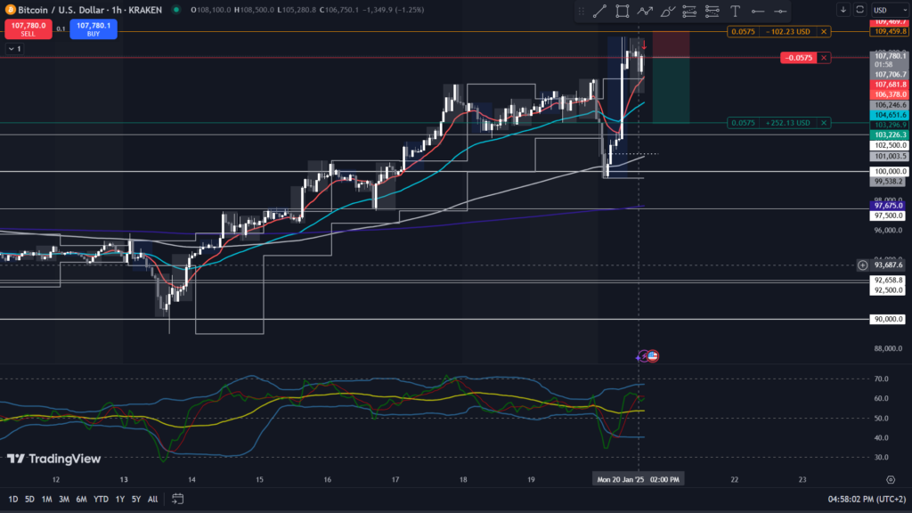Choose the Path drawing tool
The image size is (912, 513).
[x=644, y=12]
